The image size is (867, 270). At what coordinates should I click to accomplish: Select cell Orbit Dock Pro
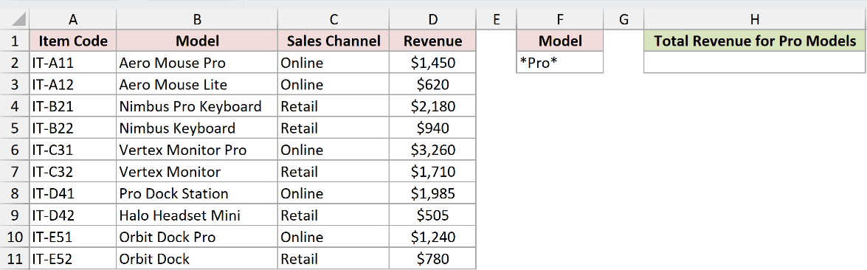(197, 237)
